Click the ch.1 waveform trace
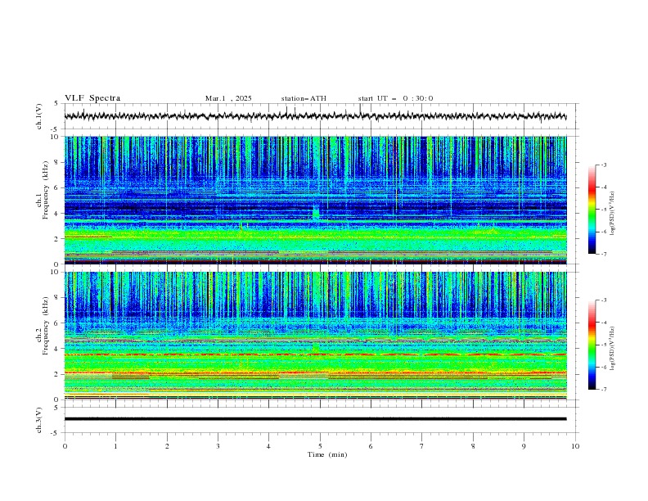 pos(315,116)
